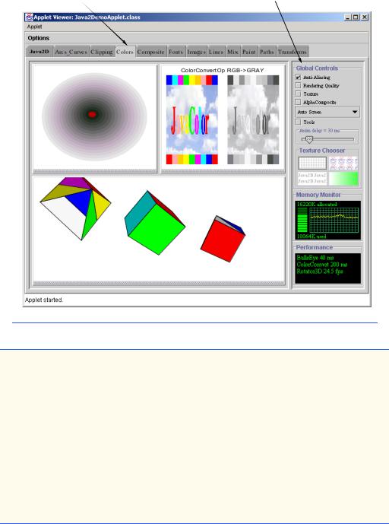
Task: Open the Applet menu
Action: coord(34,27)
